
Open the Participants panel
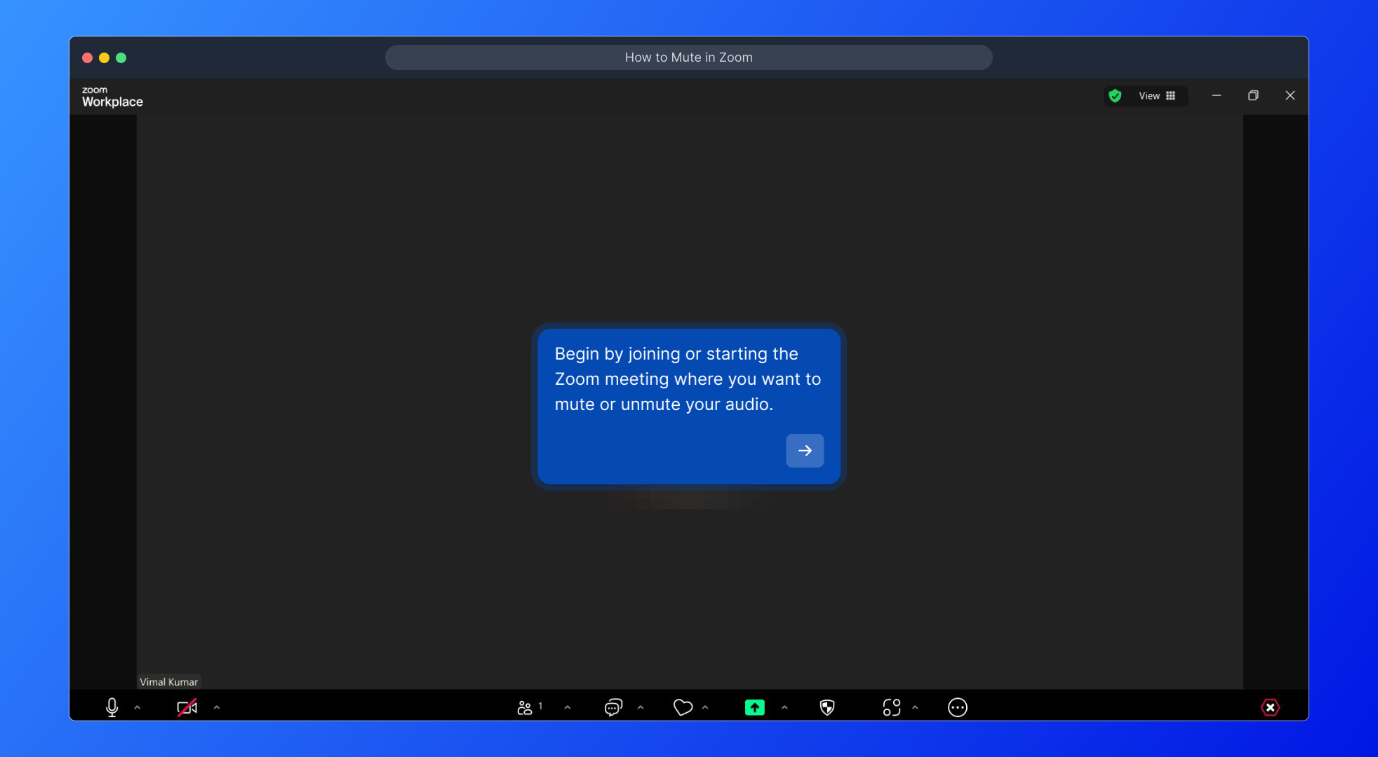(526, 707)
